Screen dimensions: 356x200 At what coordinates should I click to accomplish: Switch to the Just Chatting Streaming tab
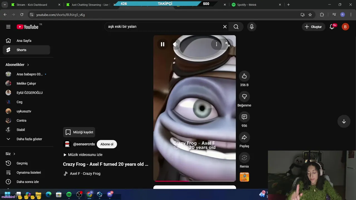pyautogui.click(x=90, y=5)
